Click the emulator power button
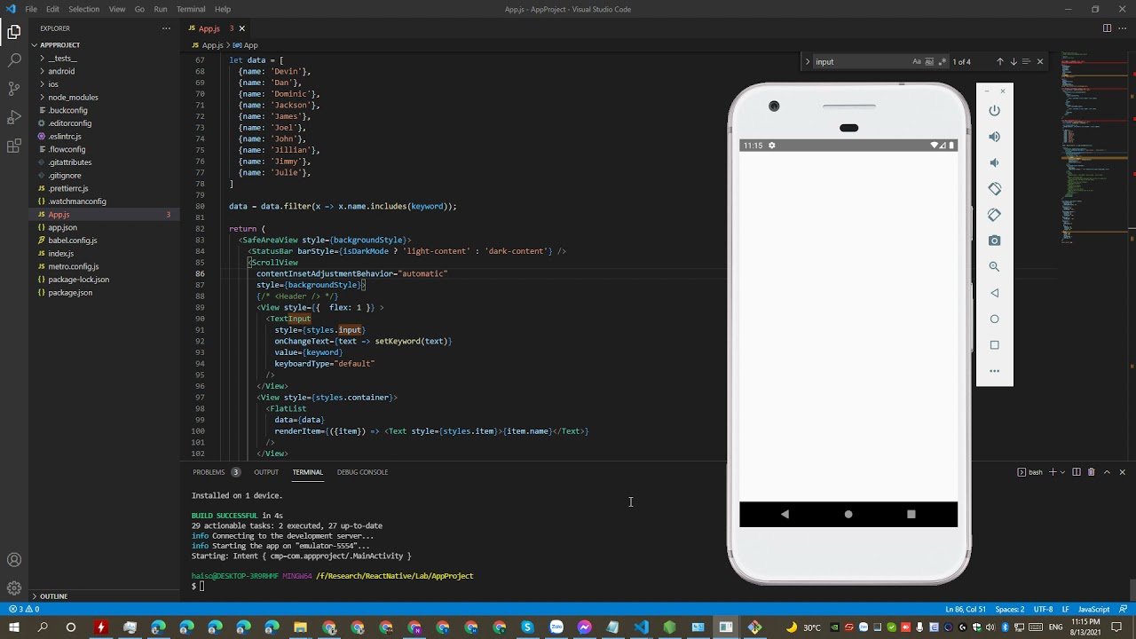The height and width of the screenshot is (639, 1136). 994,111
